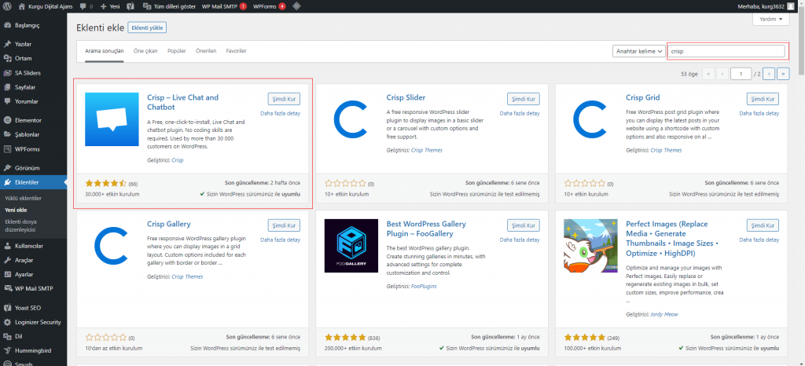This screenshot has height=366, width=805.
Task: Install Crisp – Live Chat and Chatbot
Action: click(284, 99)
